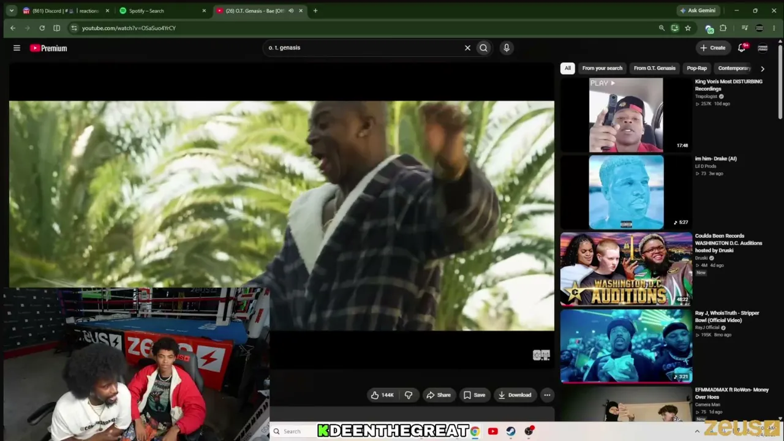Open im him- Drake (AI) title

716,159
